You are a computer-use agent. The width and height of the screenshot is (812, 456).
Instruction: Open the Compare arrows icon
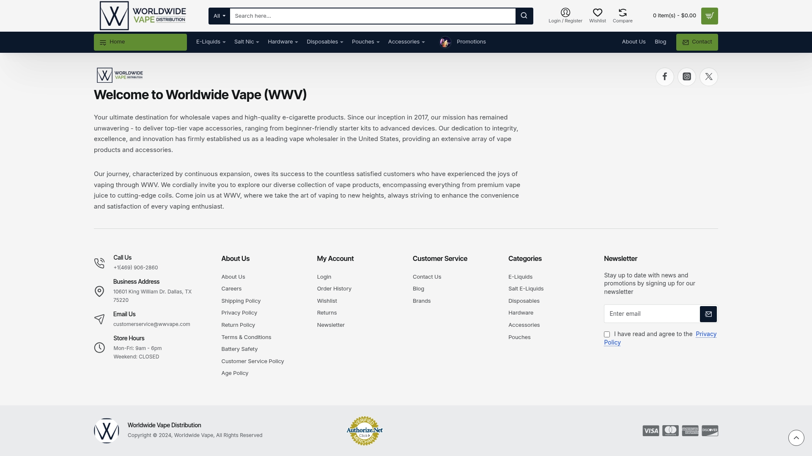point(623,13)
